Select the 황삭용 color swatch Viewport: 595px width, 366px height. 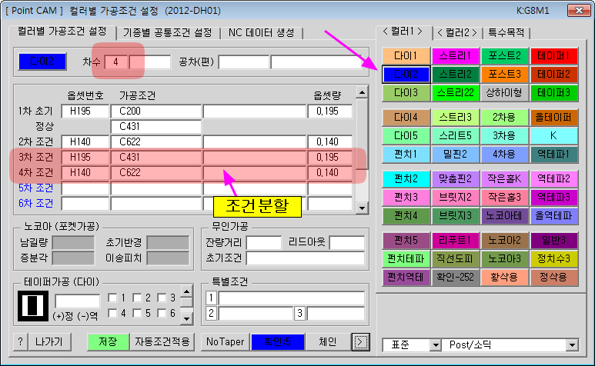[504, 278]
